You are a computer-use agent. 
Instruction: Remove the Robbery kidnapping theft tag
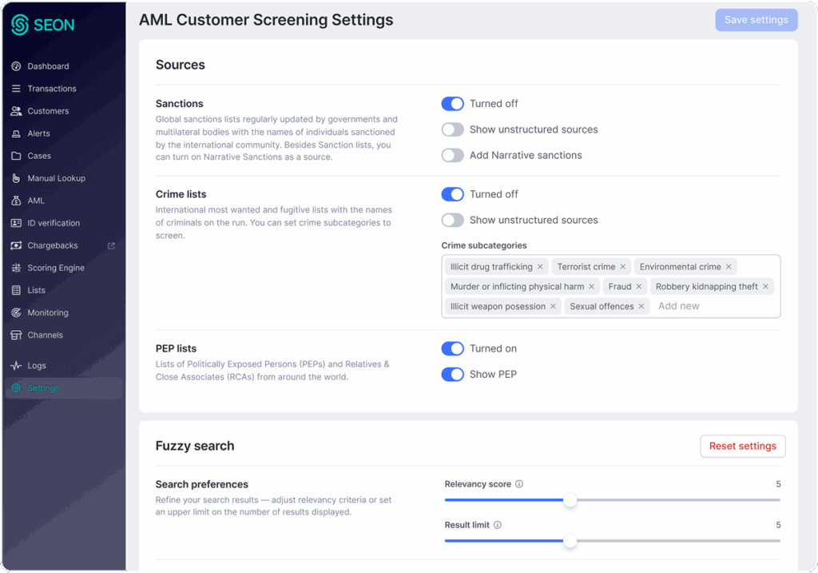tap(766, 286)
